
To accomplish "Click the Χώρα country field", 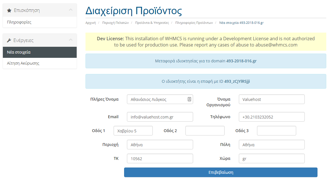I will pyautogui.click(x=271, y=158).
